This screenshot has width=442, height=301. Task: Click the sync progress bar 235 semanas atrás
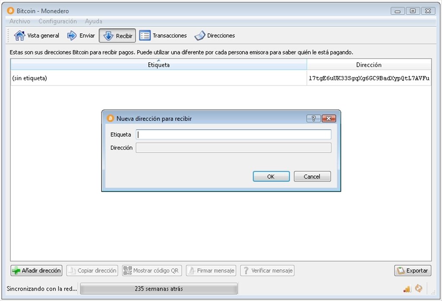click(159, 288)
